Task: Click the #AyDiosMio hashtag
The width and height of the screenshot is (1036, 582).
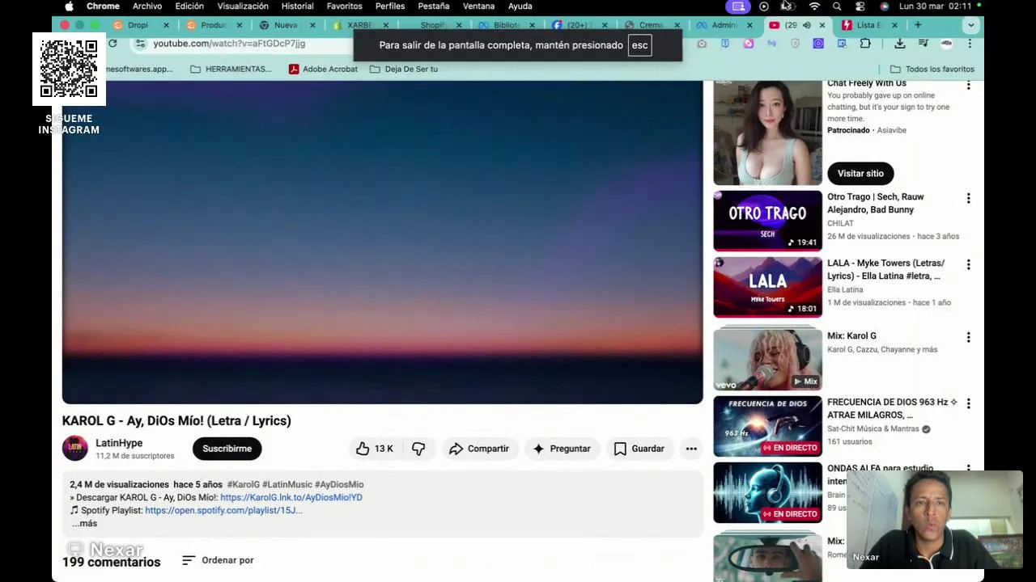Action: pyautogui.click(x=339, y=484)
